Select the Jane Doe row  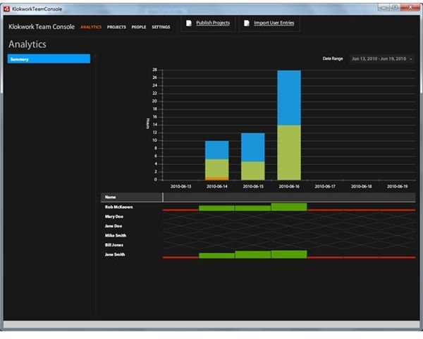tap(258, 226)
